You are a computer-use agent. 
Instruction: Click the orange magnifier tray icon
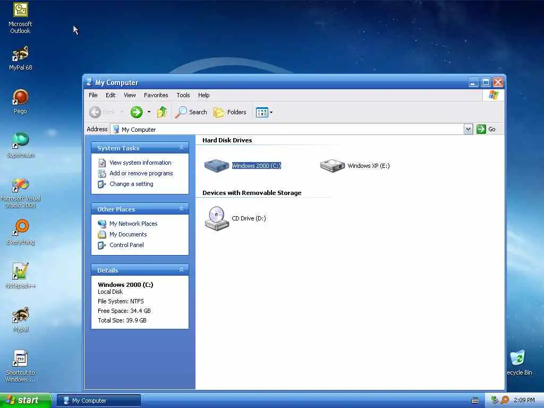(x=505, y=400)
